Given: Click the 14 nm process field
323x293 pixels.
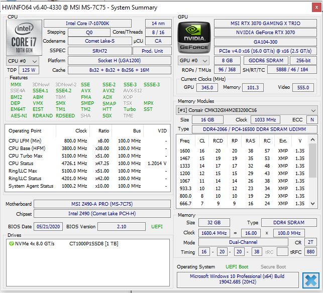Looking at the screenshot, I should 158,24.
